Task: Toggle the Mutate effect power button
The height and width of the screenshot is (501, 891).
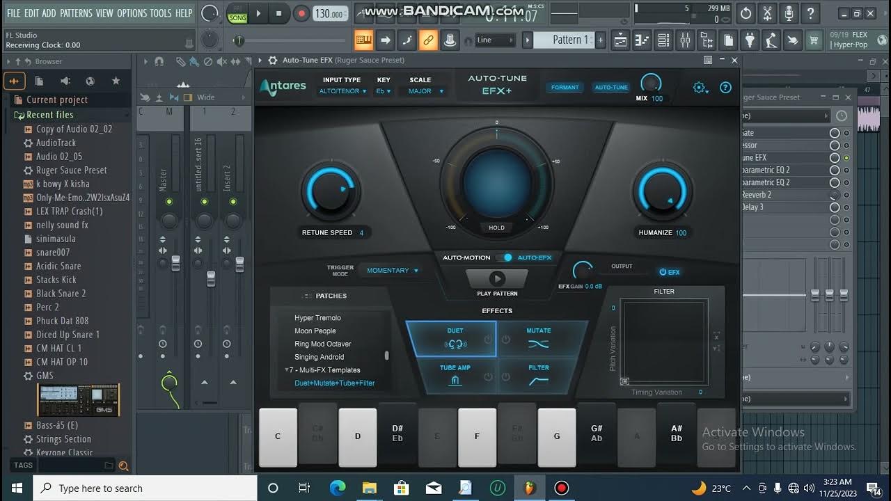Action: pos(506,339)
